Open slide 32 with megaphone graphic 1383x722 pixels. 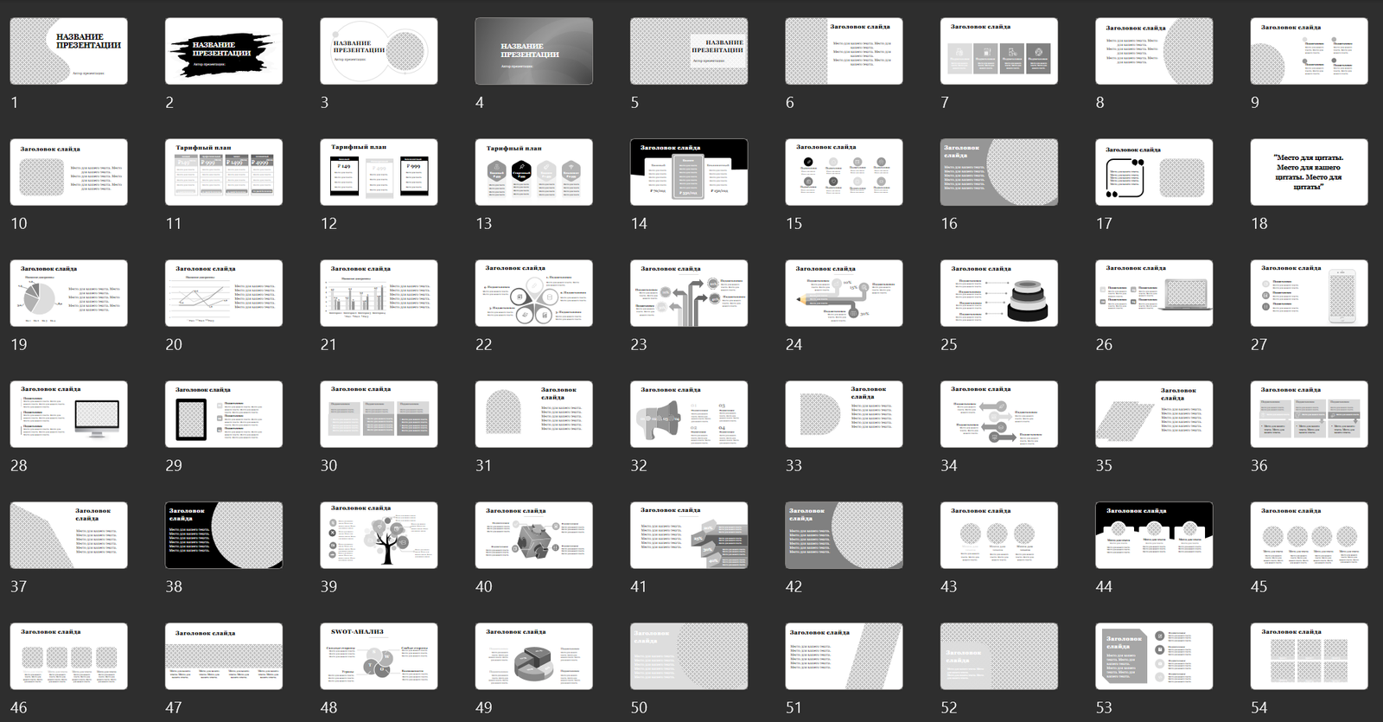pyautogui.click(x=689, y=414)
